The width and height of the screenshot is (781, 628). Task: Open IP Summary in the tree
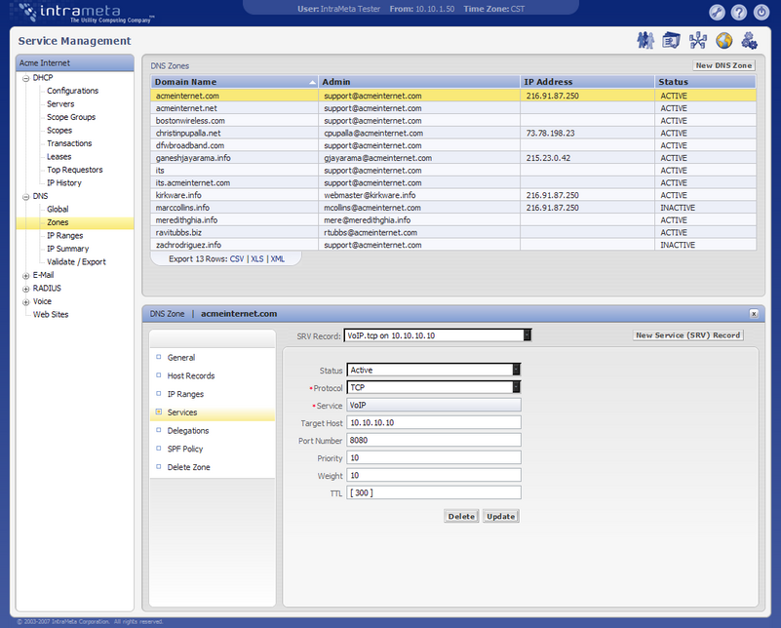(x=67, y=249)
